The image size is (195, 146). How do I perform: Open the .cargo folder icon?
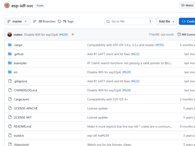10,45
